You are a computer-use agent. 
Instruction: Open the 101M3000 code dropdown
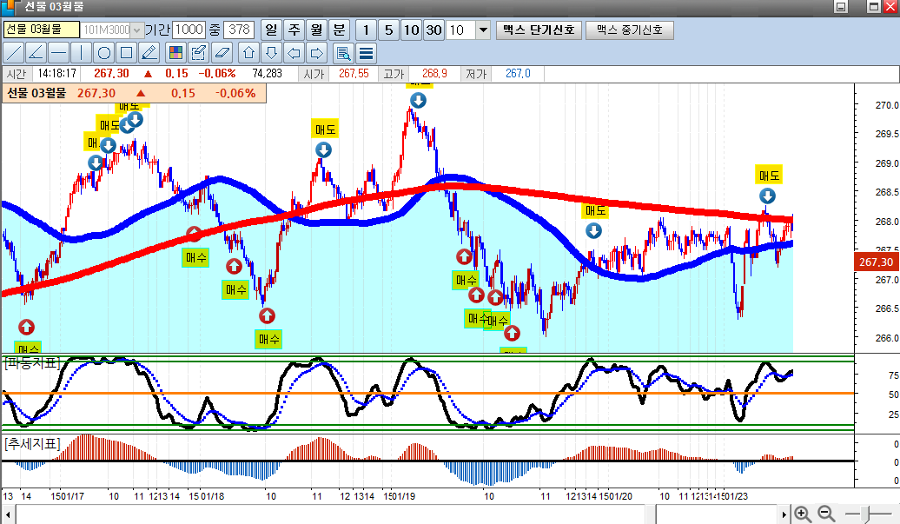pos(136,30)
